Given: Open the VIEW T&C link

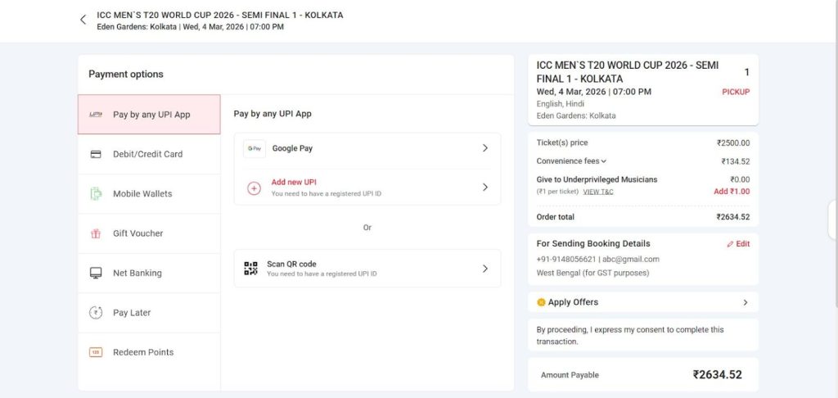Looking at the screenshot, I should 598,192.
